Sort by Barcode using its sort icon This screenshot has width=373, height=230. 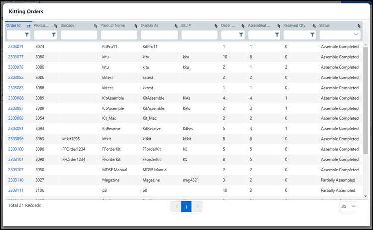click(94, 26)
